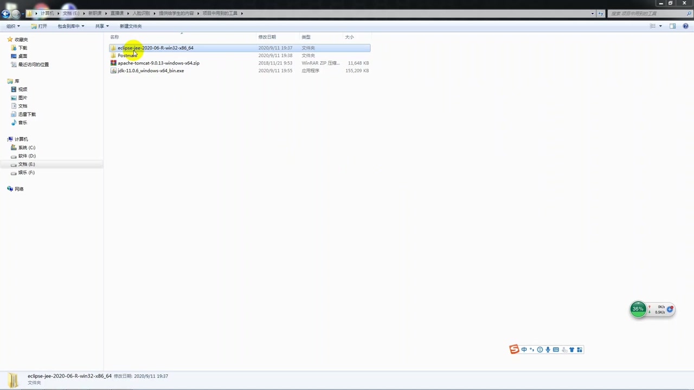
Task: Click blue plus button on speed widget
Action: (x=670, y=309)
